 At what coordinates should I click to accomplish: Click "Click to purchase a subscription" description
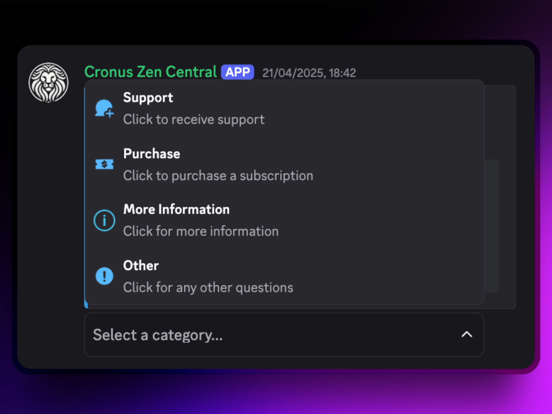(218, 176)
